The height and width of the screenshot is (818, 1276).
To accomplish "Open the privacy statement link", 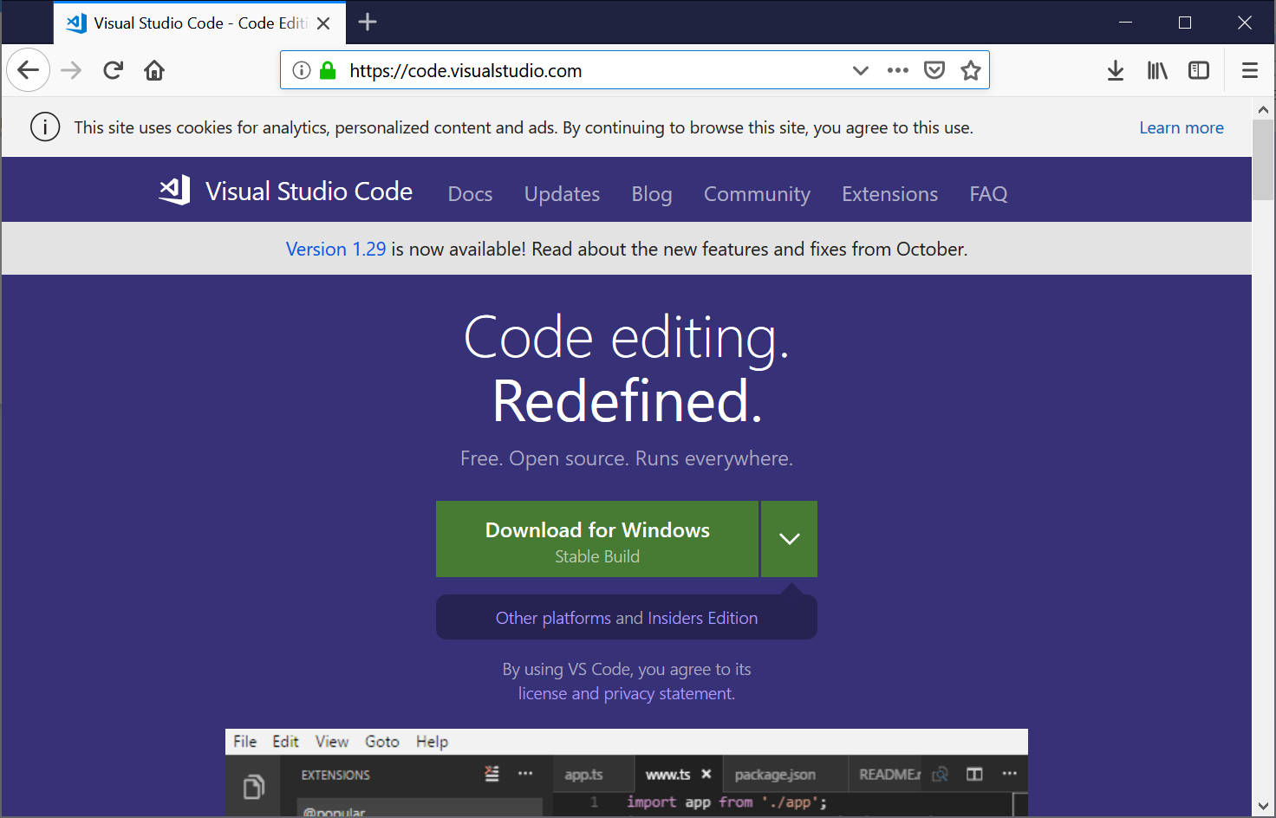I will click(x=667, y=693).
